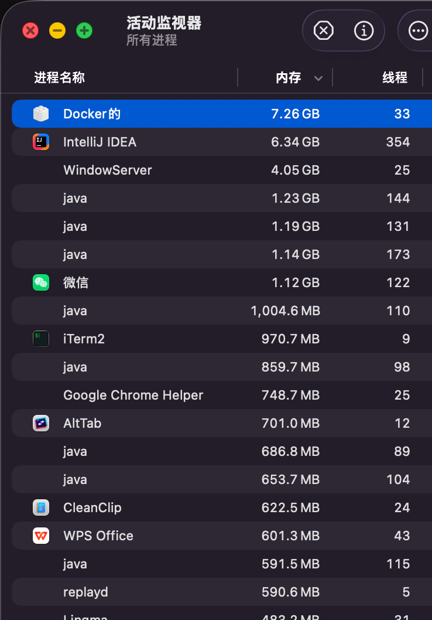Screen dimensions: 432x620
Task: Select the Docker的 process name
Action: (92, 114)
